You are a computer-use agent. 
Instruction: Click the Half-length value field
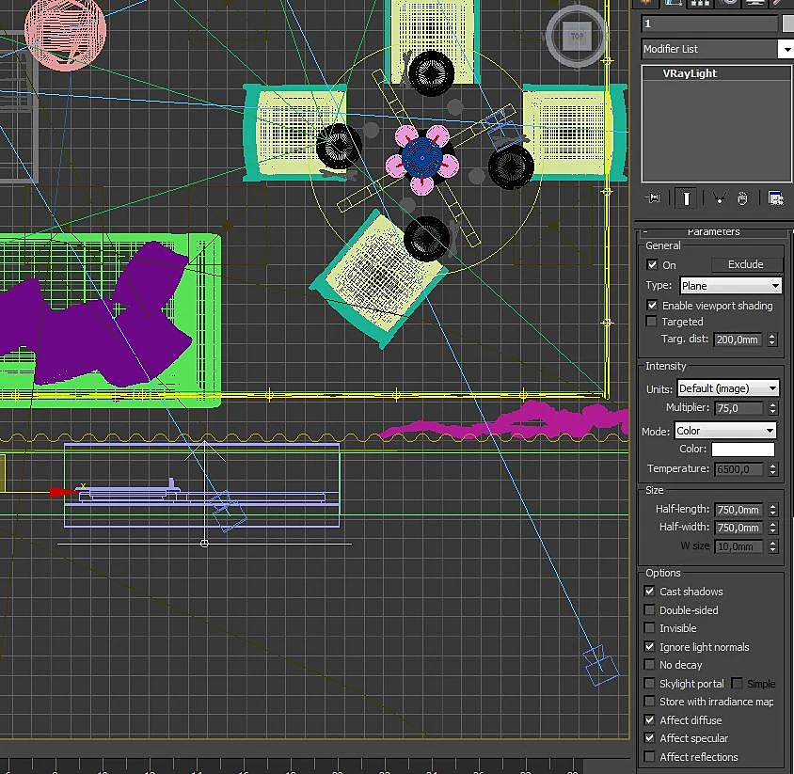[738, 510]
